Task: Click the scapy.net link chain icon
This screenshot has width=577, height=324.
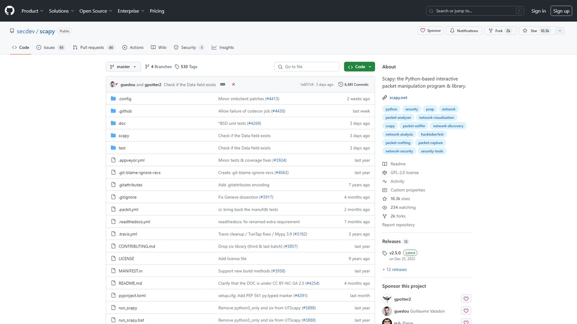Action: pyautogui.click(x=385, y=97)
